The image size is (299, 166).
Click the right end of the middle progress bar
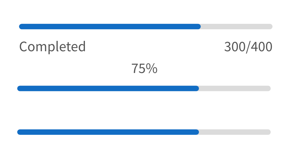[269, 88]
